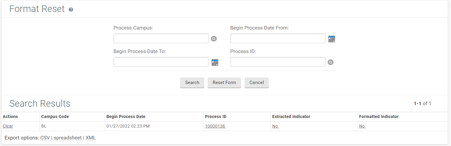This screenshot has height=146, width=451.
Task: Open the Process Campus lookup magnifier icon
Action: [214, 39]
